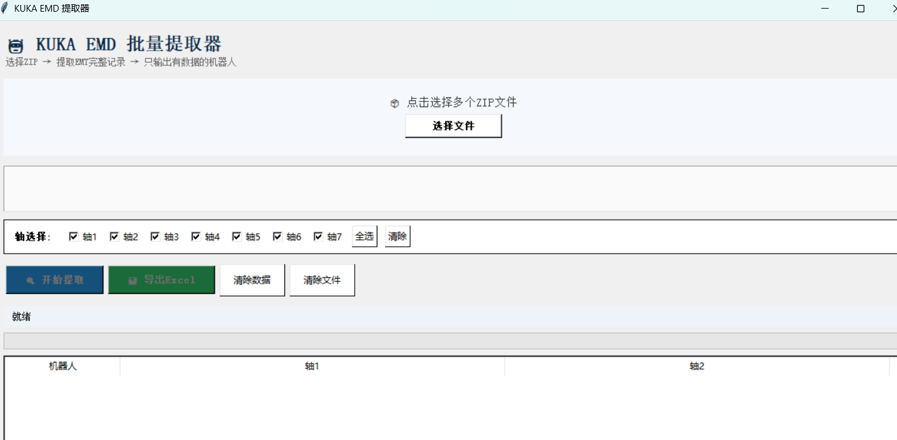This screenshot has width=897, height=440.
Task: Disable the 轴5 axis checkbox
Action: click(236, 236)
